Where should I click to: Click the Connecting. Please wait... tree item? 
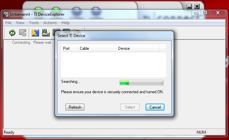pos(33,42)
